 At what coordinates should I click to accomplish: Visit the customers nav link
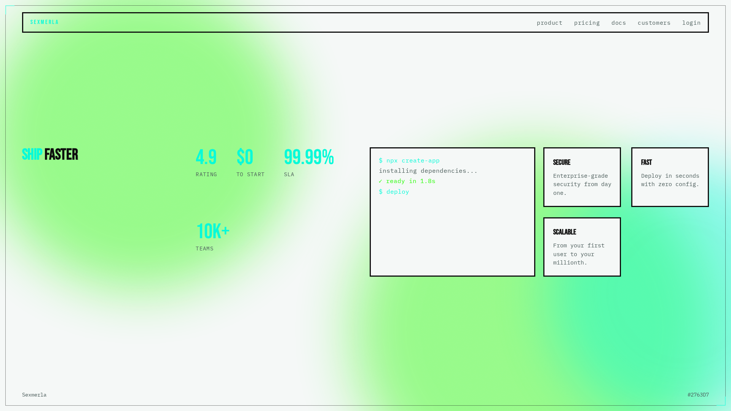654,23
